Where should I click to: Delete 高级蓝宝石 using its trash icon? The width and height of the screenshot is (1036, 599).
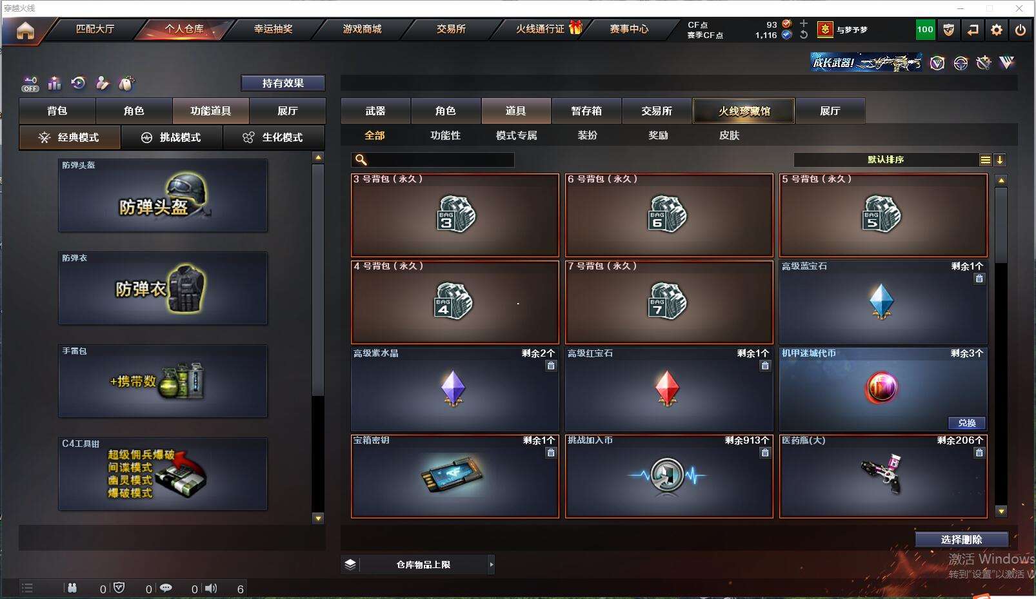tap(979, 279)
